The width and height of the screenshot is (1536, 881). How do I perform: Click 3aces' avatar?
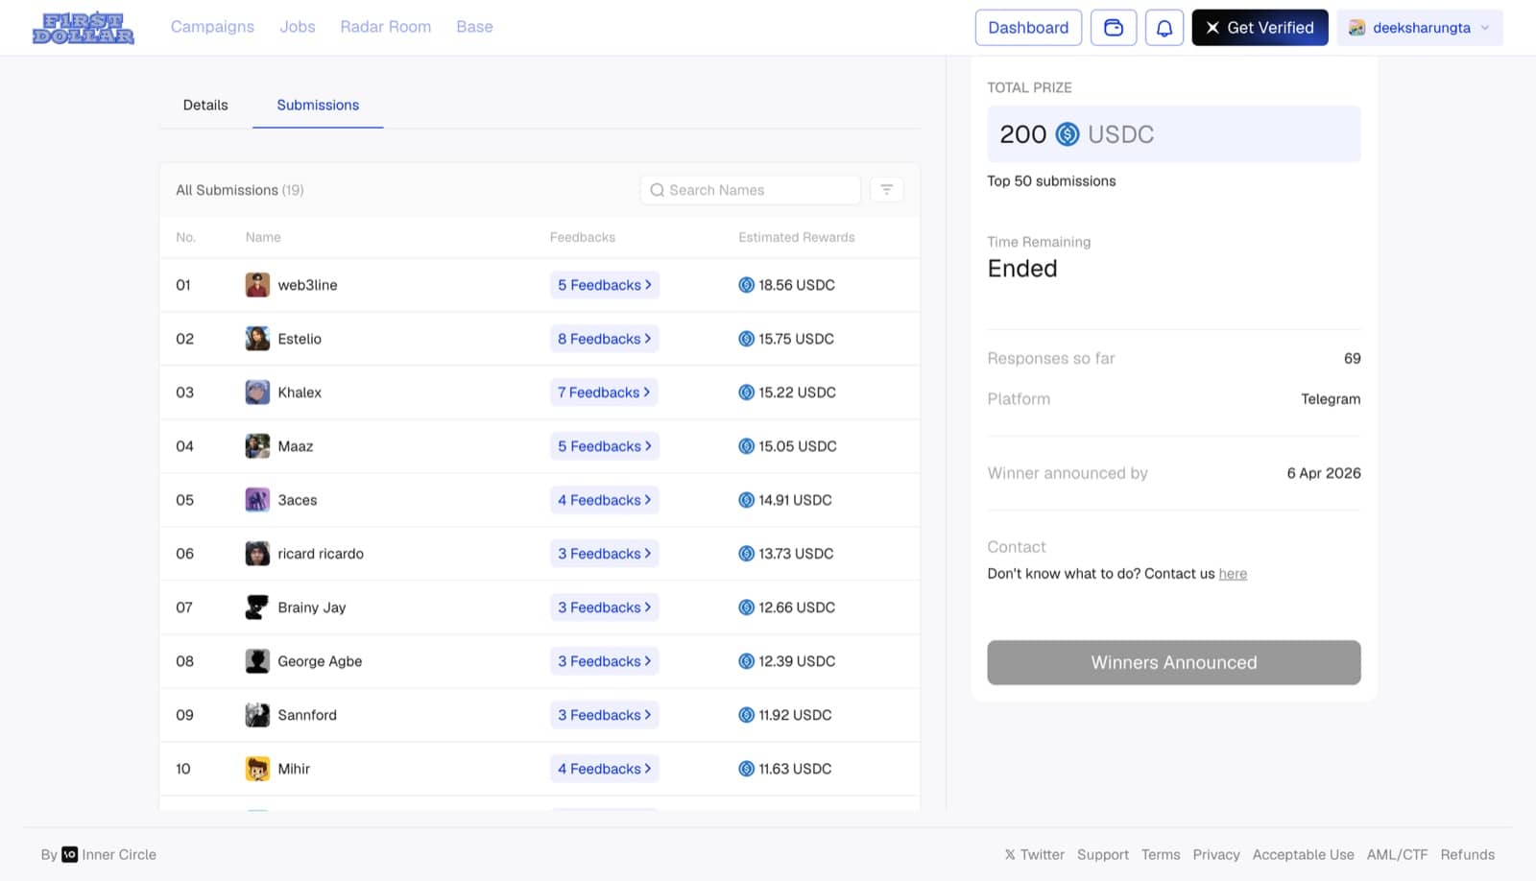click(257, 500)
